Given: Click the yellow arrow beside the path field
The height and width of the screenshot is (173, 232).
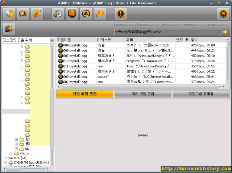Looking at the screenshot, I should pos(225,32).
